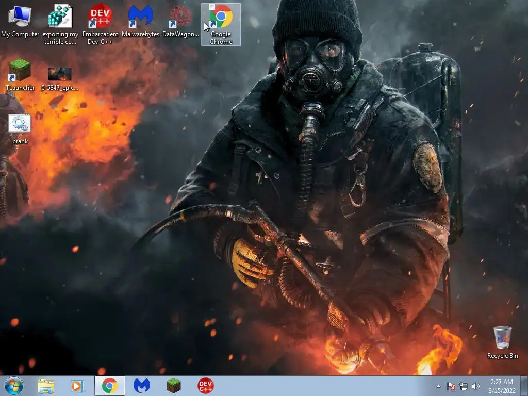
Task: Select the 0-5847_epic image file
Action: pyautogui.click(x=60, y=79)
